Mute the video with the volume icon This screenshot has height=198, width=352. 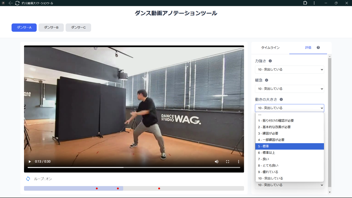pos(216,162)
